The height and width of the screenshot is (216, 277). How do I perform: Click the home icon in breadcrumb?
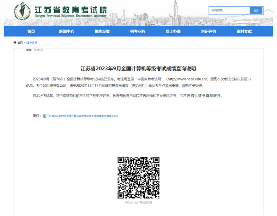coord(15,42)
